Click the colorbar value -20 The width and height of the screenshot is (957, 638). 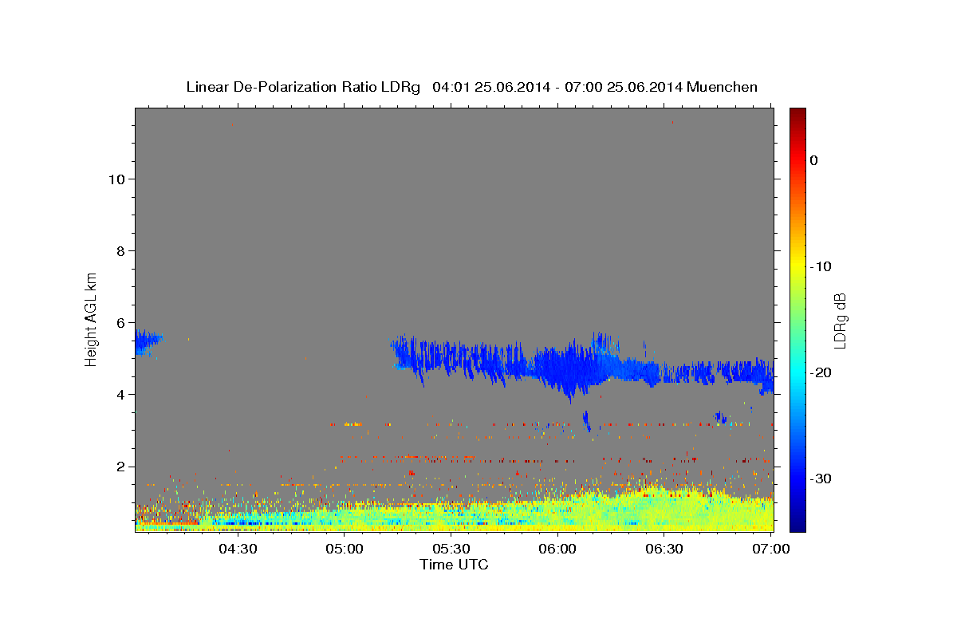click(821, 372)
